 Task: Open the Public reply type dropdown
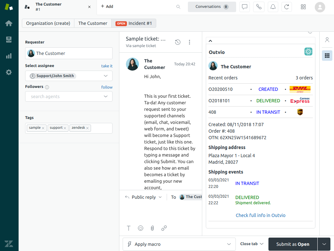[144, 197]
